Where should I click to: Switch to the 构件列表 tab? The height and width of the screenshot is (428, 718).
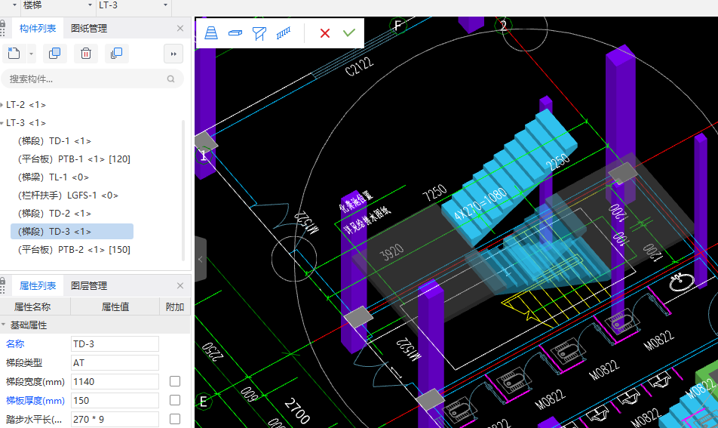pos(38,29)
